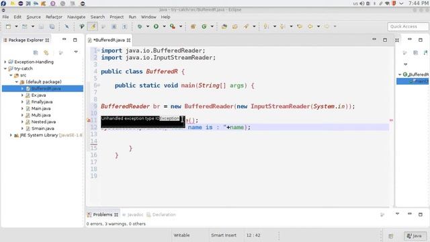The image size is (430, 242).
Task: Open Package Explorer View Menu arrow
Action: click(x=76, y=52)
